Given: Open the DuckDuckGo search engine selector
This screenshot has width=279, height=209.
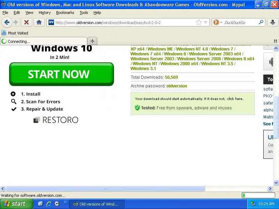Looking at the screenshot, I should pos(218,22).
